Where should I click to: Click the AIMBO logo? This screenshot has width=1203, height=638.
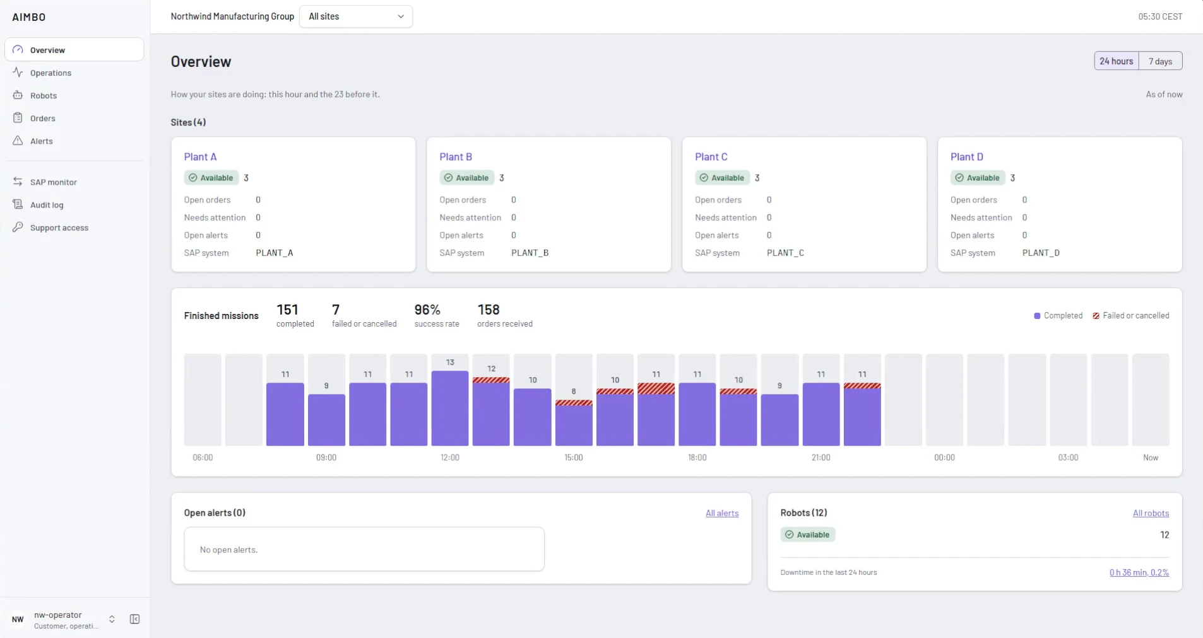29,17
